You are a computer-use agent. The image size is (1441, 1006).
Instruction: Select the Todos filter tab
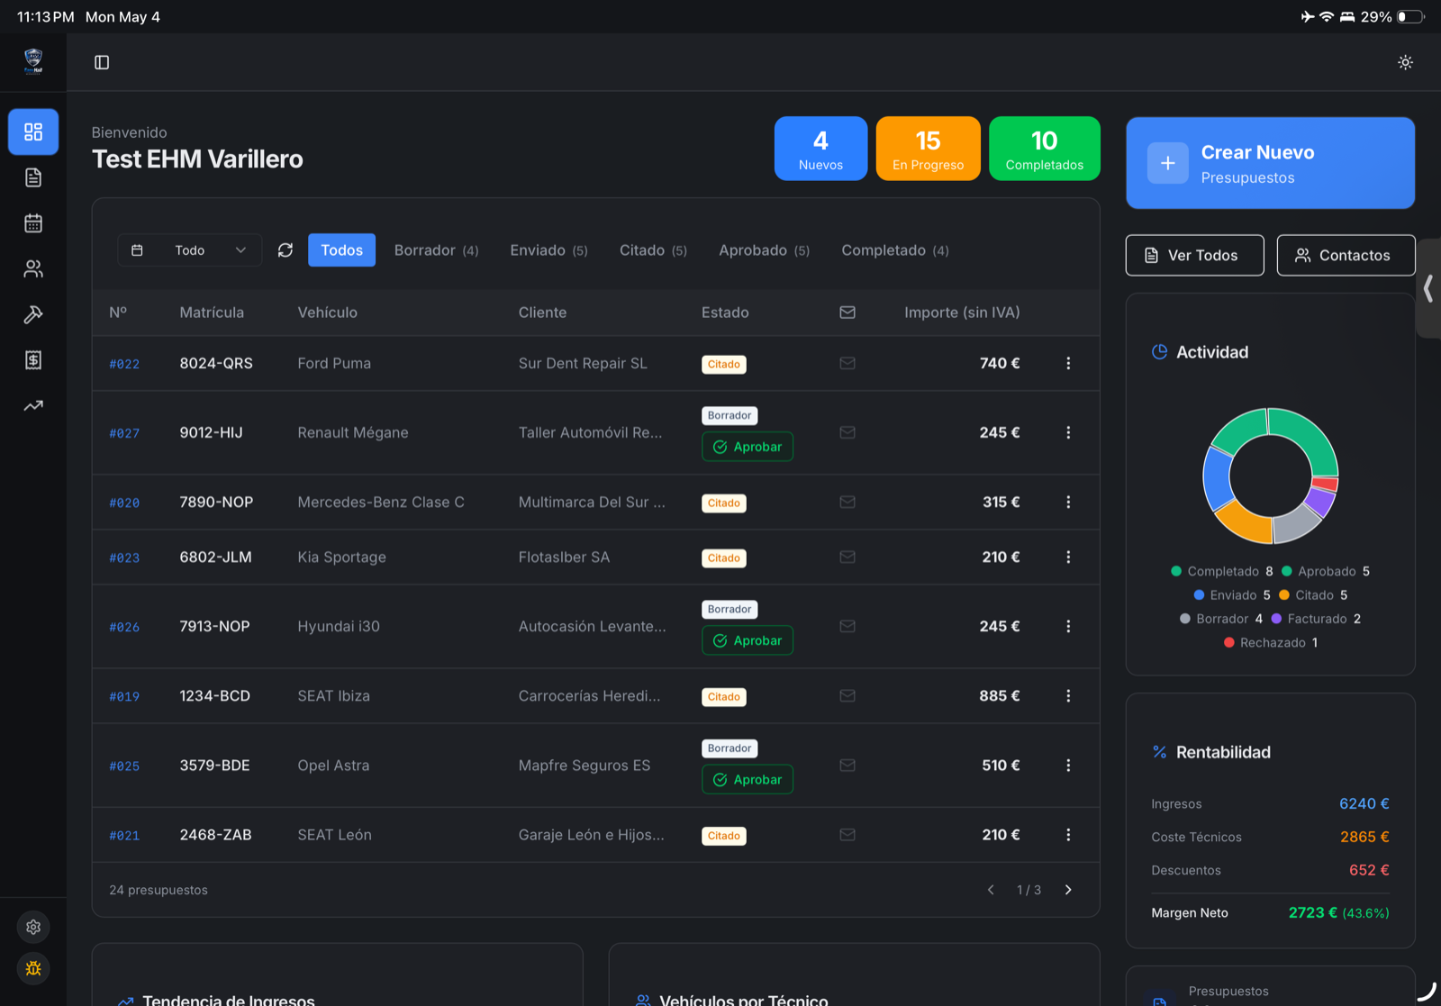342,250
